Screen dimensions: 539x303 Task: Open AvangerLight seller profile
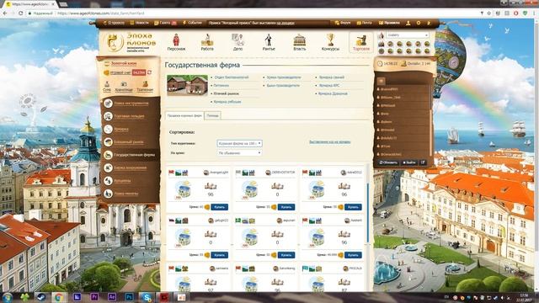tap(216, 173)
